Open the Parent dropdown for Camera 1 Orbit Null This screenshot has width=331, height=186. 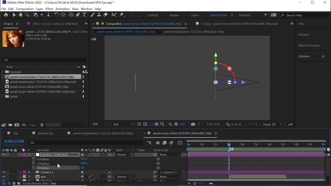tap(170, 154)
